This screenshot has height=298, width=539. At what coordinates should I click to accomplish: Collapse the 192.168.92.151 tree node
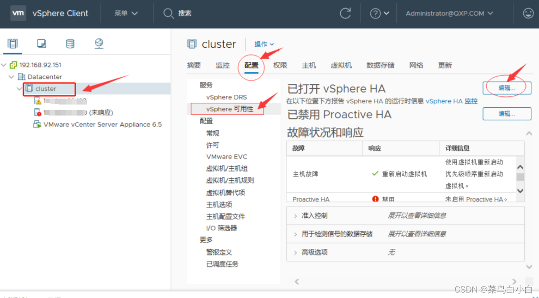click(x=4, y=65)
